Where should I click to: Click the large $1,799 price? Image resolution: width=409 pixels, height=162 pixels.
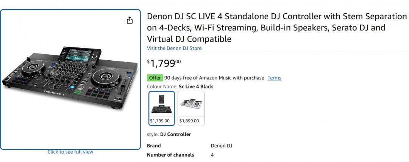164,63
